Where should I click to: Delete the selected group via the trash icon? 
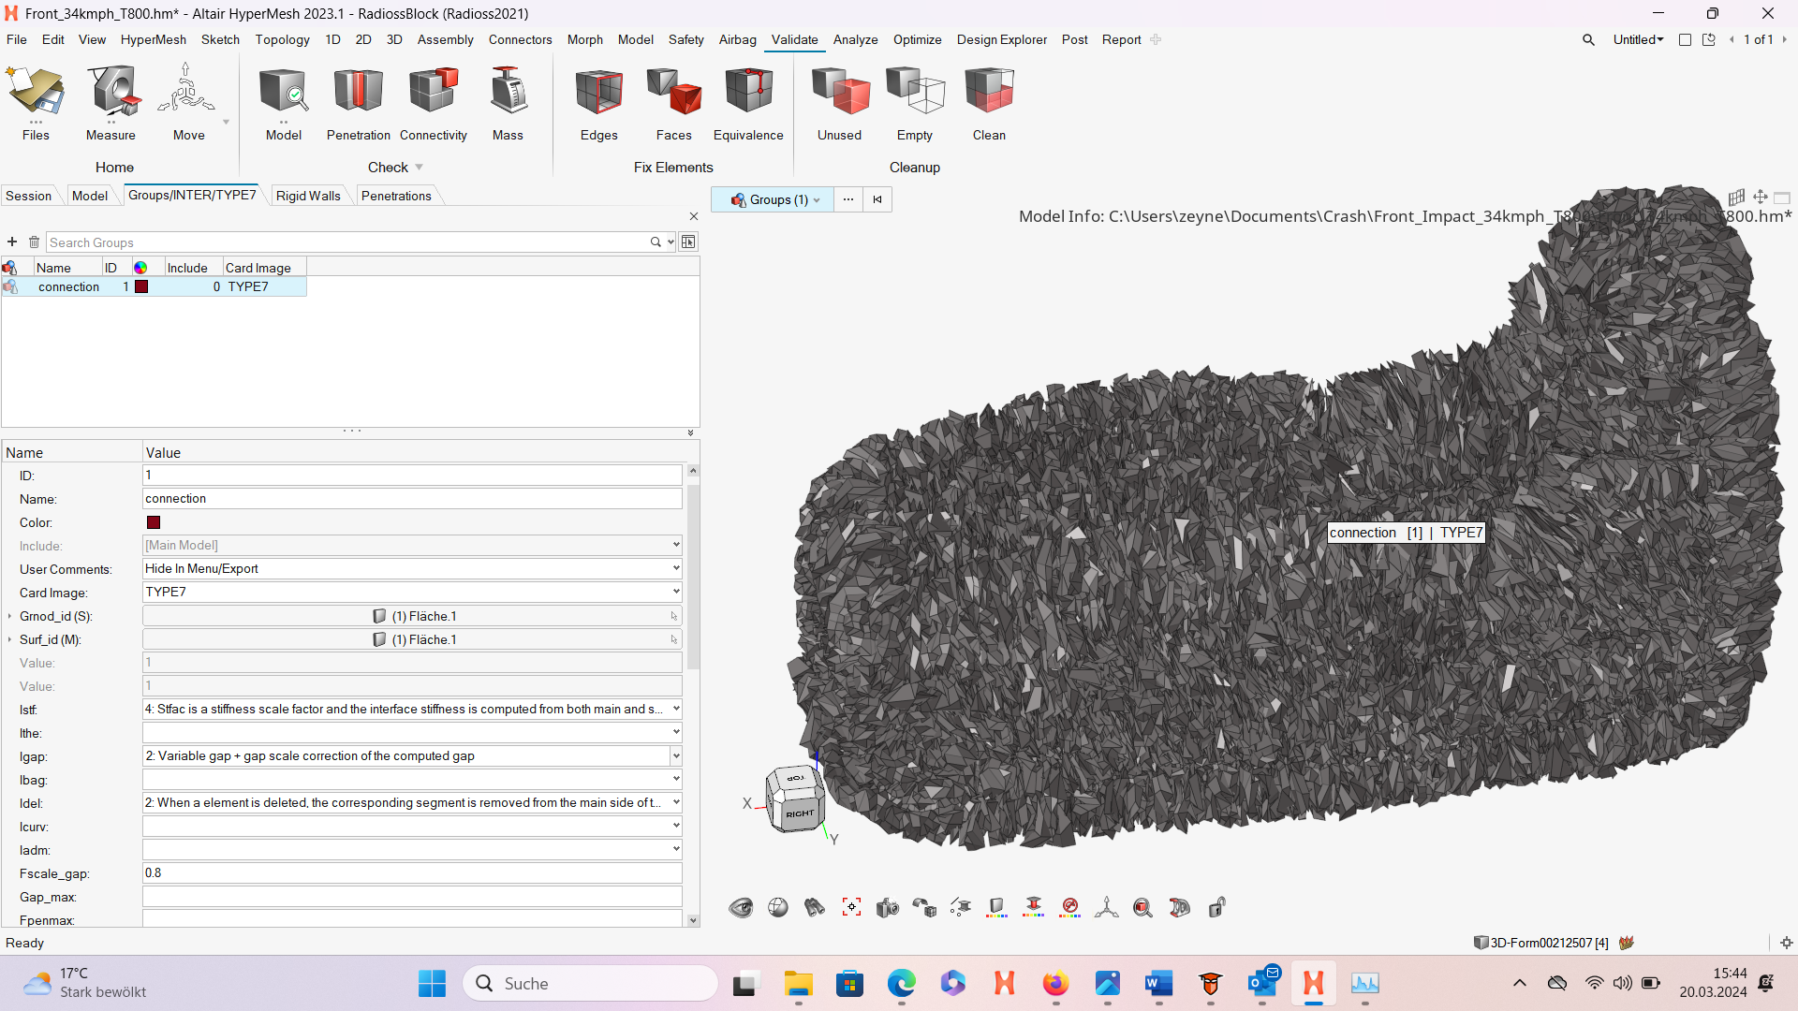pyautogui.click(x=34, y=242)
